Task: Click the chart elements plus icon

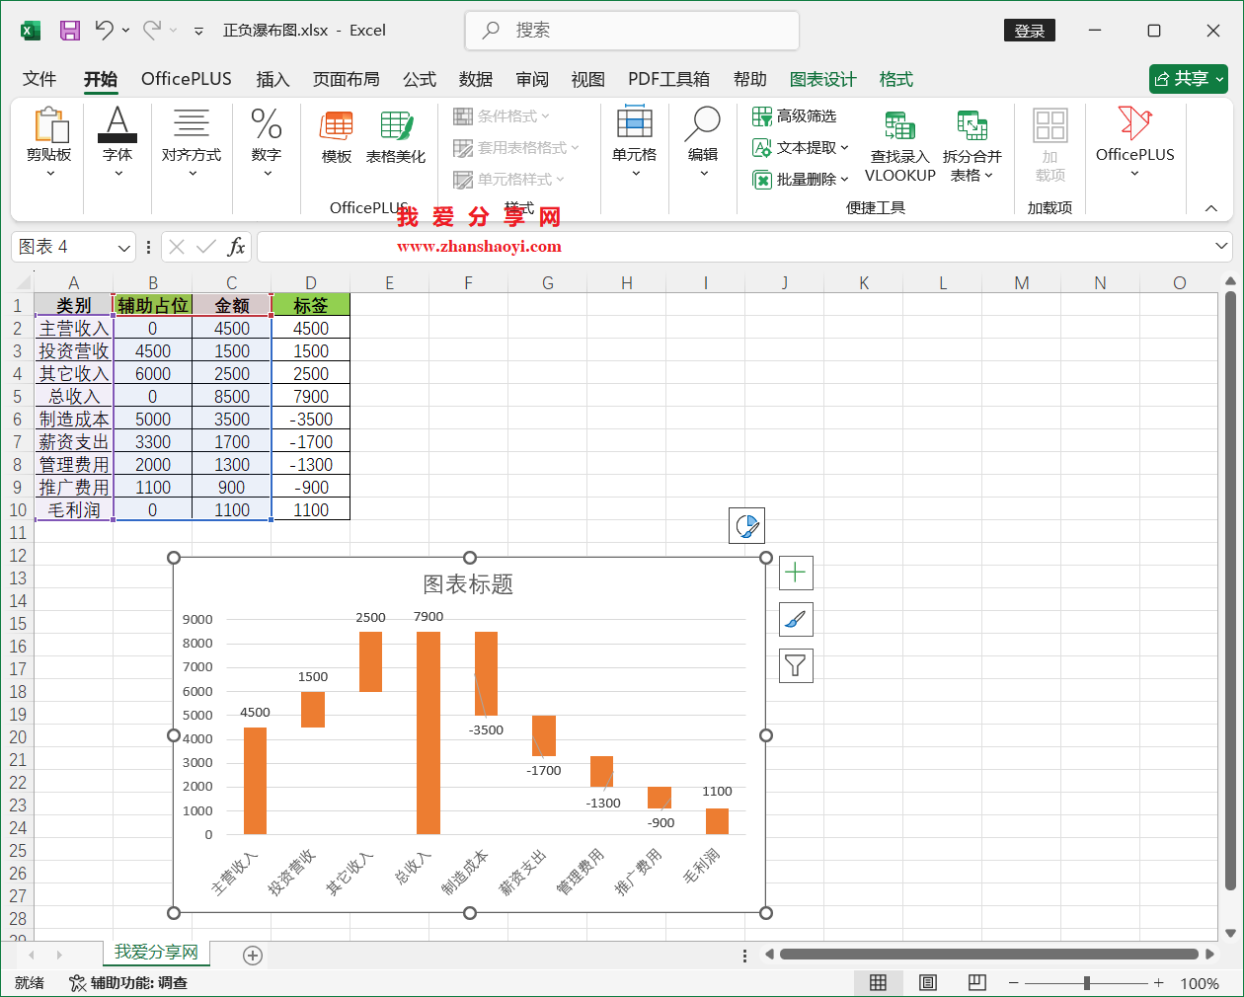Action: 795,573
